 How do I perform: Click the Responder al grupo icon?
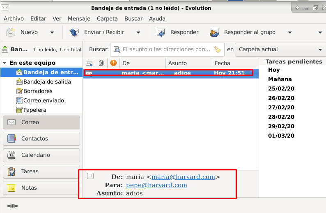[x=214, y=32]
